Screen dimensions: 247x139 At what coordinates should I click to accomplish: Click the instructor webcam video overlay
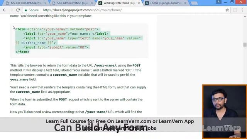[x=225, y=112]
